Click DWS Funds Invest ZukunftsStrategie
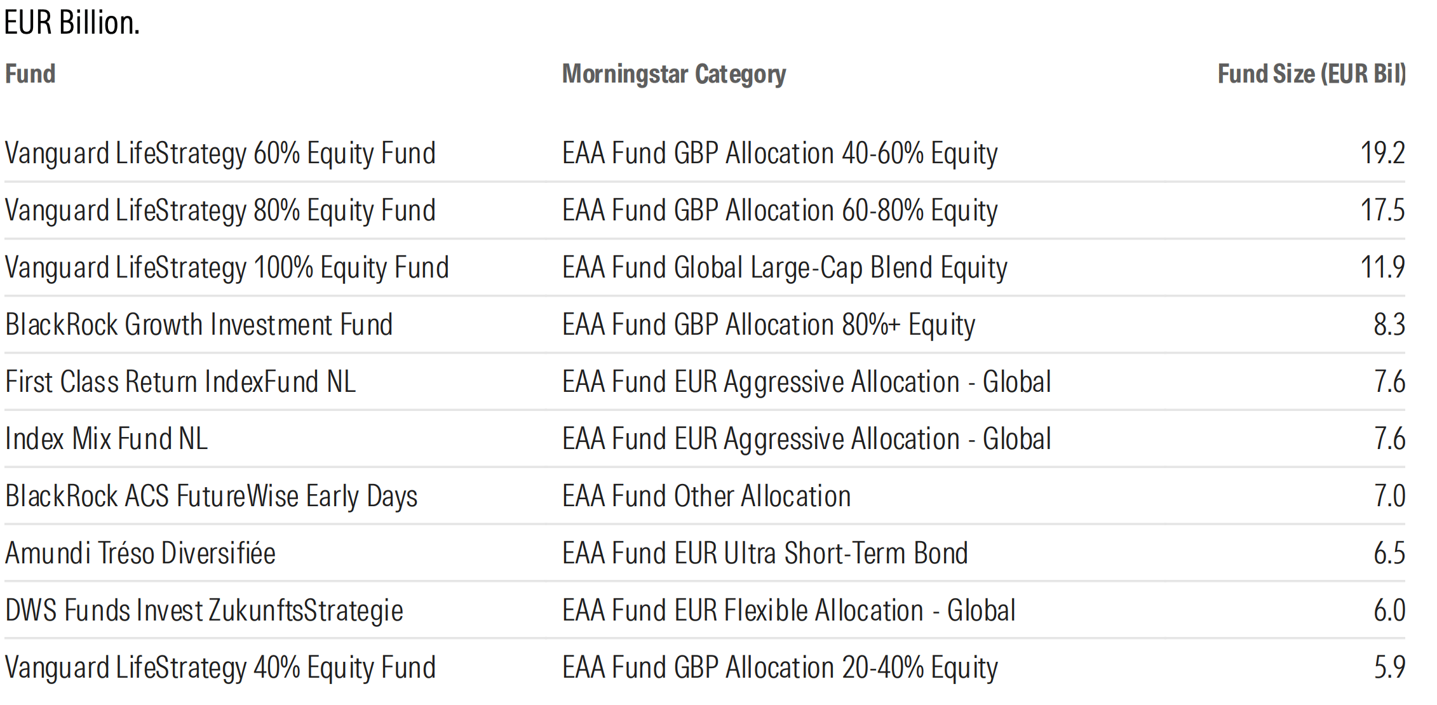Image resolution: width=1437 pixels, height=705 pixels. coord(204,611)
